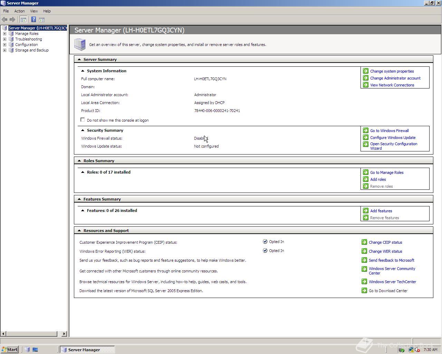Click the Add features link
The height and width of the screenshot is (354, 442).
[381, 211]
